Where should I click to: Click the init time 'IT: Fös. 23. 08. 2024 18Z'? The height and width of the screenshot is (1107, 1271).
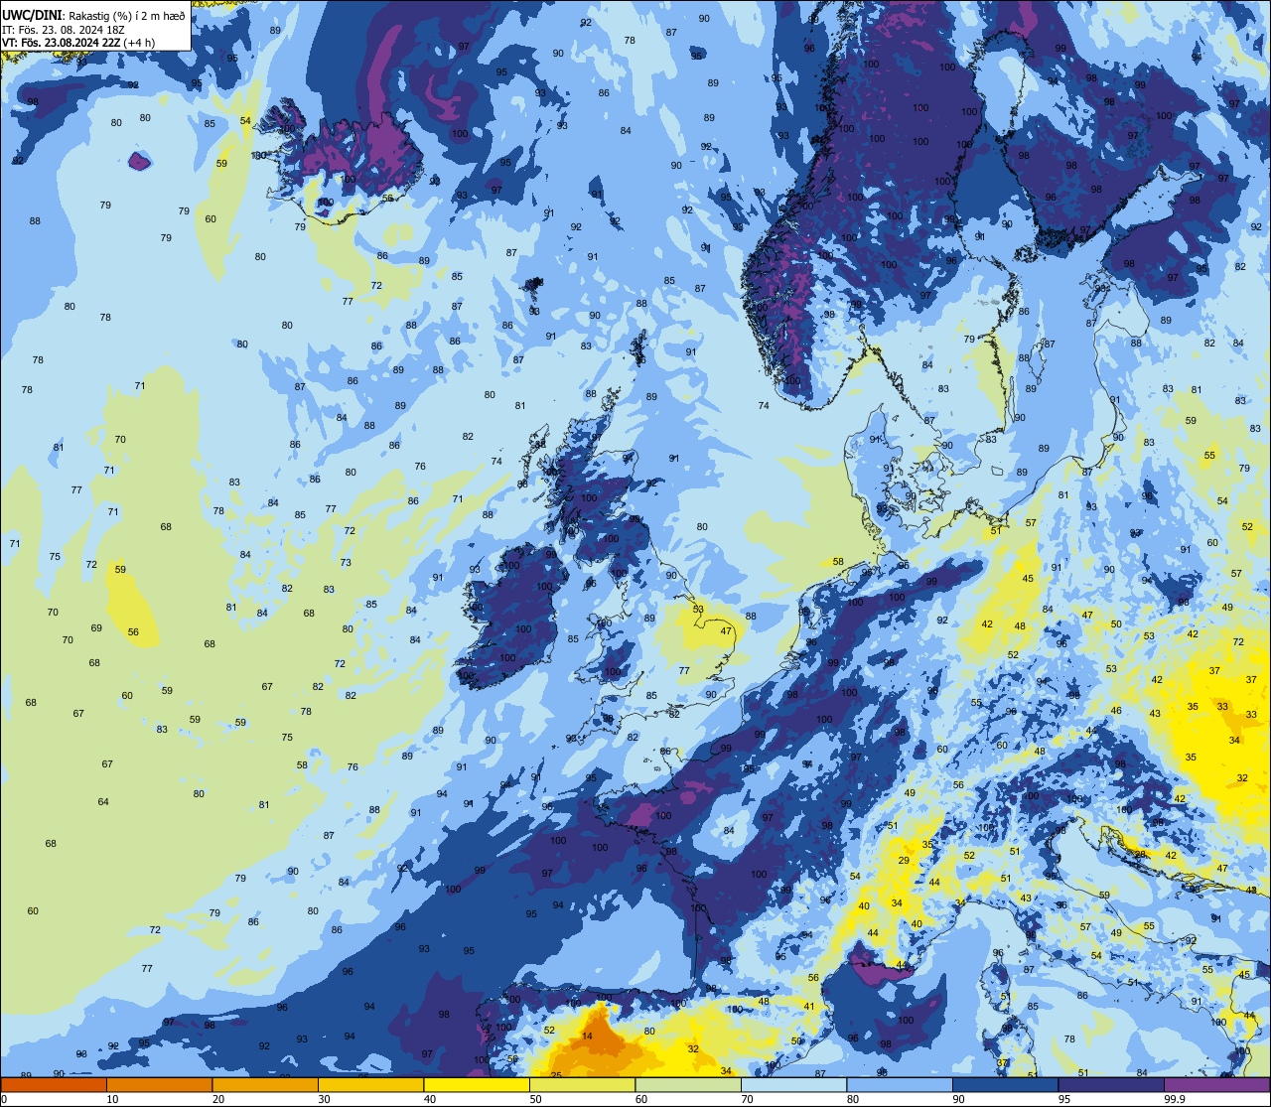(63, 29)
